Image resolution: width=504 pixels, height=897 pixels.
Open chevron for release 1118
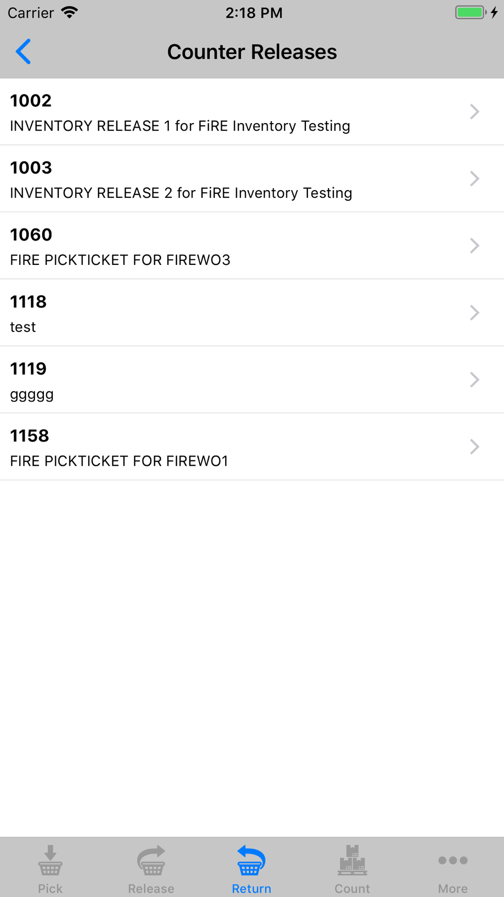pos(474,313)
